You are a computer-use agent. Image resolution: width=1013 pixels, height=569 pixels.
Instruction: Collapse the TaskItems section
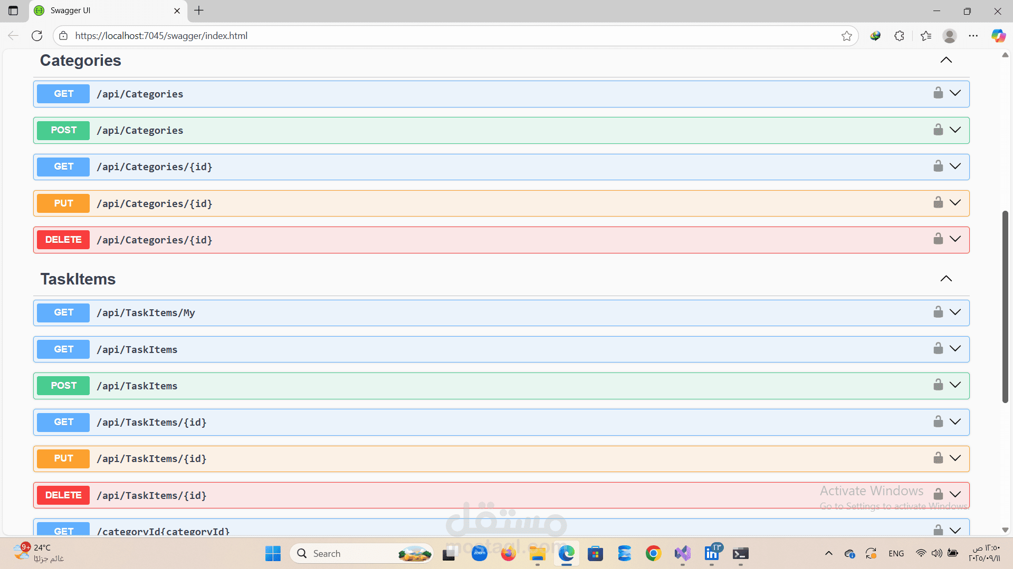click(x=946, y=279)
